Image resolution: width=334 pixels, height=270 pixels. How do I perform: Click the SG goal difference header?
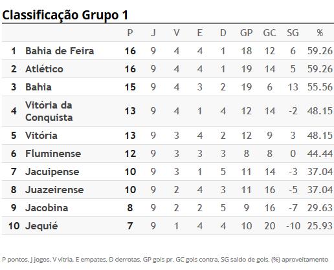[x=293, y=33]
